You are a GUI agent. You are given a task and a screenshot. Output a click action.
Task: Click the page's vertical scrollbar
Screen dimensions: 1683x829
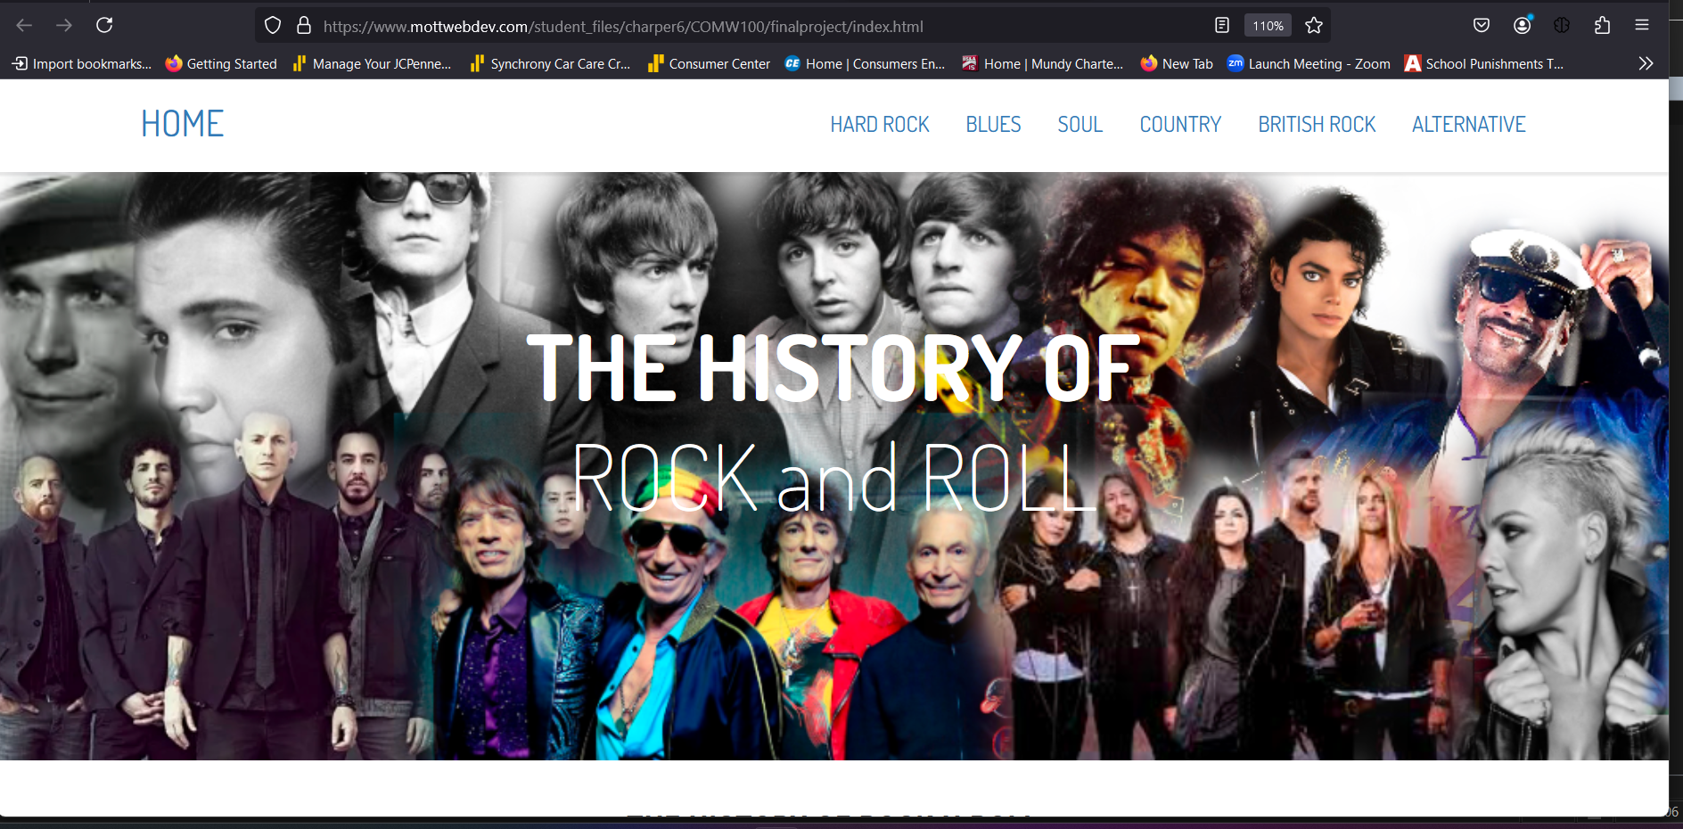[x=1675, y=446]
